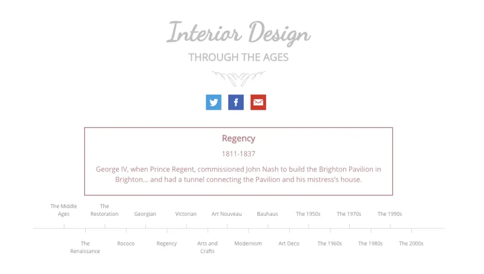Open The 2000s timeline entry

[411, 243]
